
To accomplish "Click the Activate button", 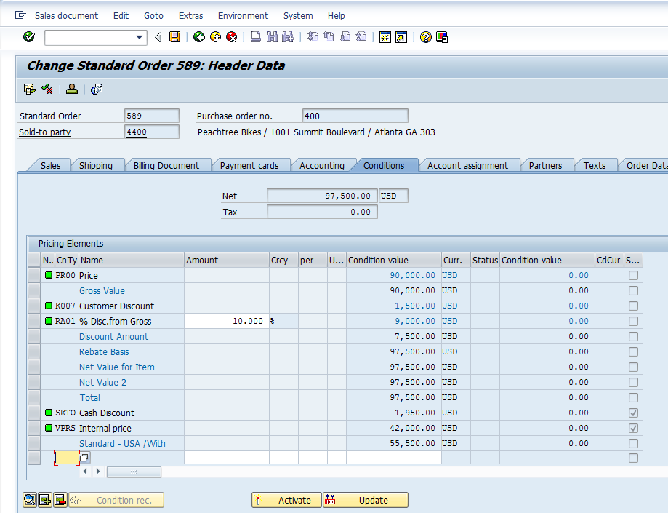I will pos(286,500).
